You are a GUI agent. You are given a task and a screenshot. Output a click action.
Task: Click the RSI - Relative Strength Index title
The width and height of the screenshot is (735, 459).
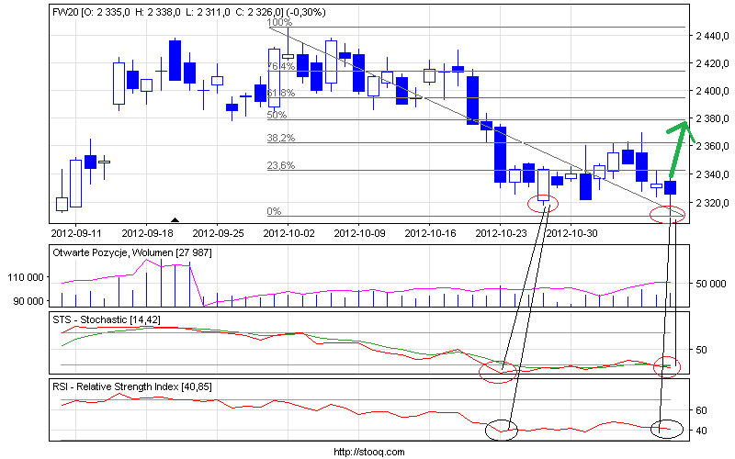(x=131, y=386)
